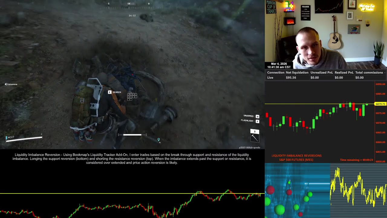Click the speaker icon next to tsbeenme
Viewport: 387px width, 218px height.
pos(6,84)
